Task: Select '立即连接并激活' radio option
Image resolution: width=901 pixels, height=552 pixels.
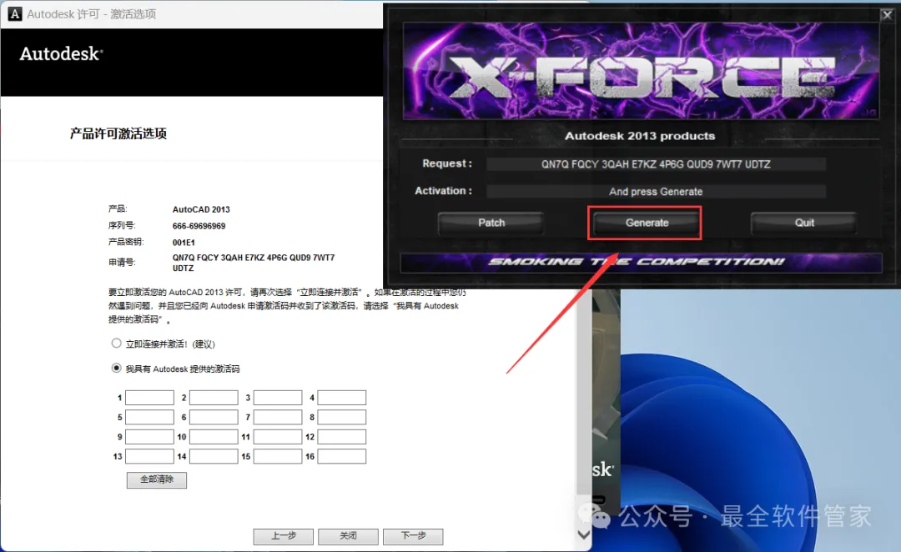Action: 116,343
